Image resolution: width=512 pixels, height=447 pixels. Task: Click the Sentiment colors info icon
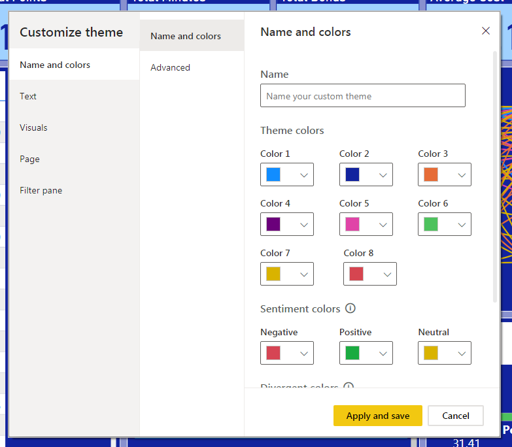[350, 308]
